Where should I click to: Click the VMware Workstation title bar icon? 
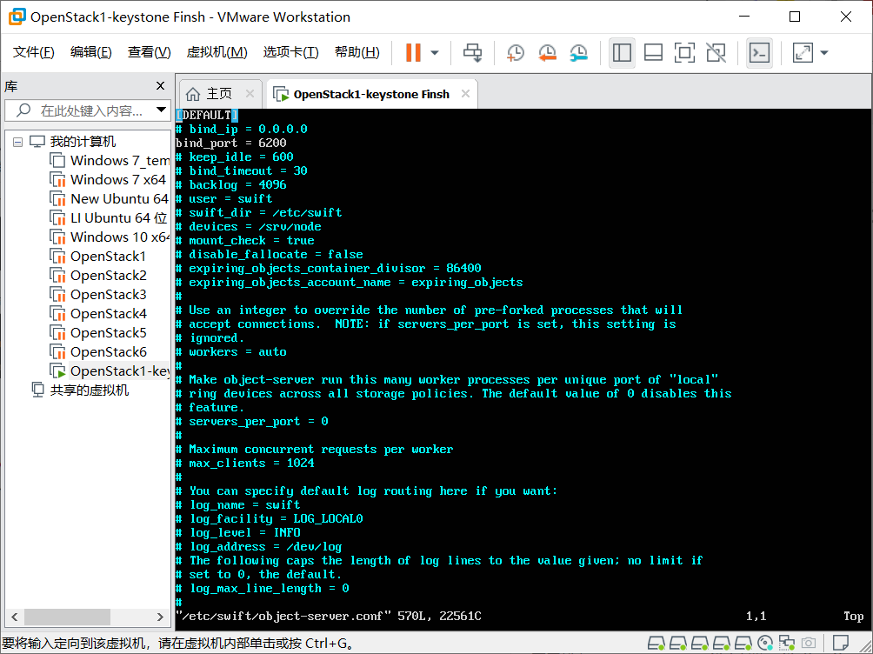pos(17,17)
